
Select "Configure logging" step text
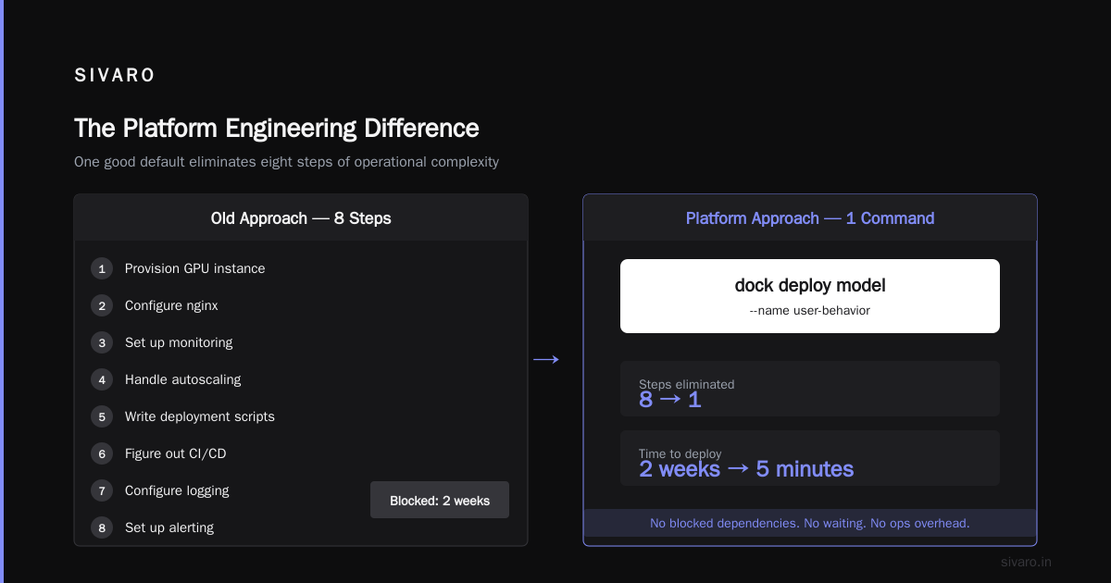(177, 490)
